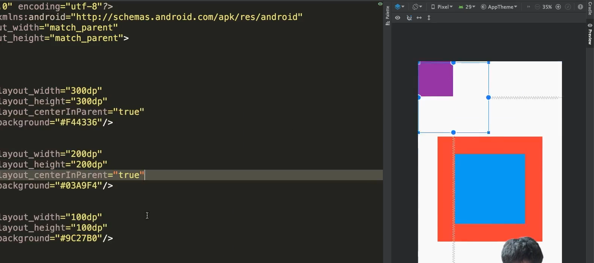The width and height of the screenshot is (594, 263).
Task: Click the "200dp" layout_height value
Action: click(x=89, y=164)
